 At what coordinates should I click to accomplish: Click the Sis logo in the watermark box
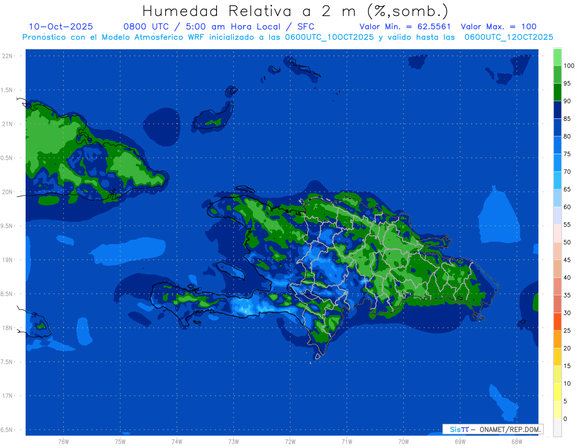459,429
